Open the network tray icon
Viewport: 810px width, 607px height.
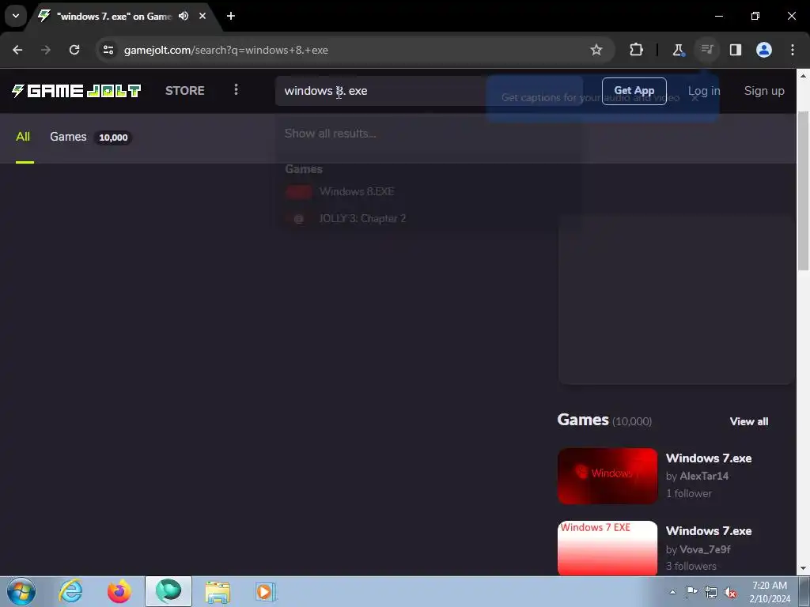coord(711,592)
